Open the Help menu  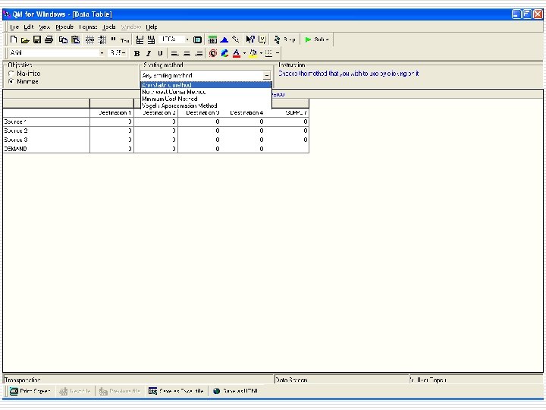click(x=152, y=27)
